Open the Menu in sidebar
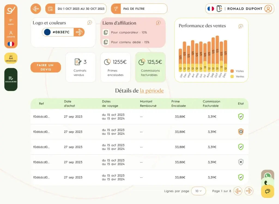The height and width of the screenshot is (204, 279). [11, 21]
